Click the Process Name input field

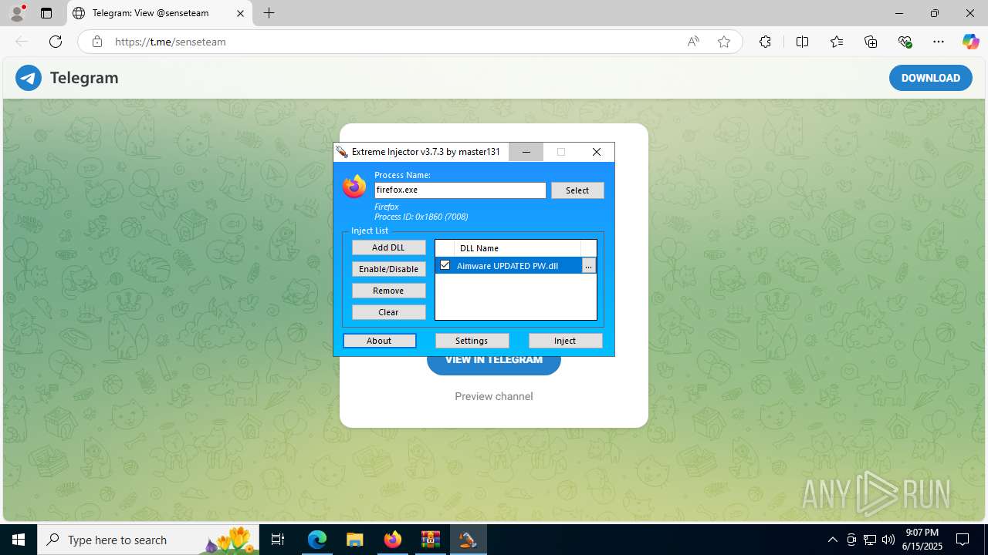[460, 190]
